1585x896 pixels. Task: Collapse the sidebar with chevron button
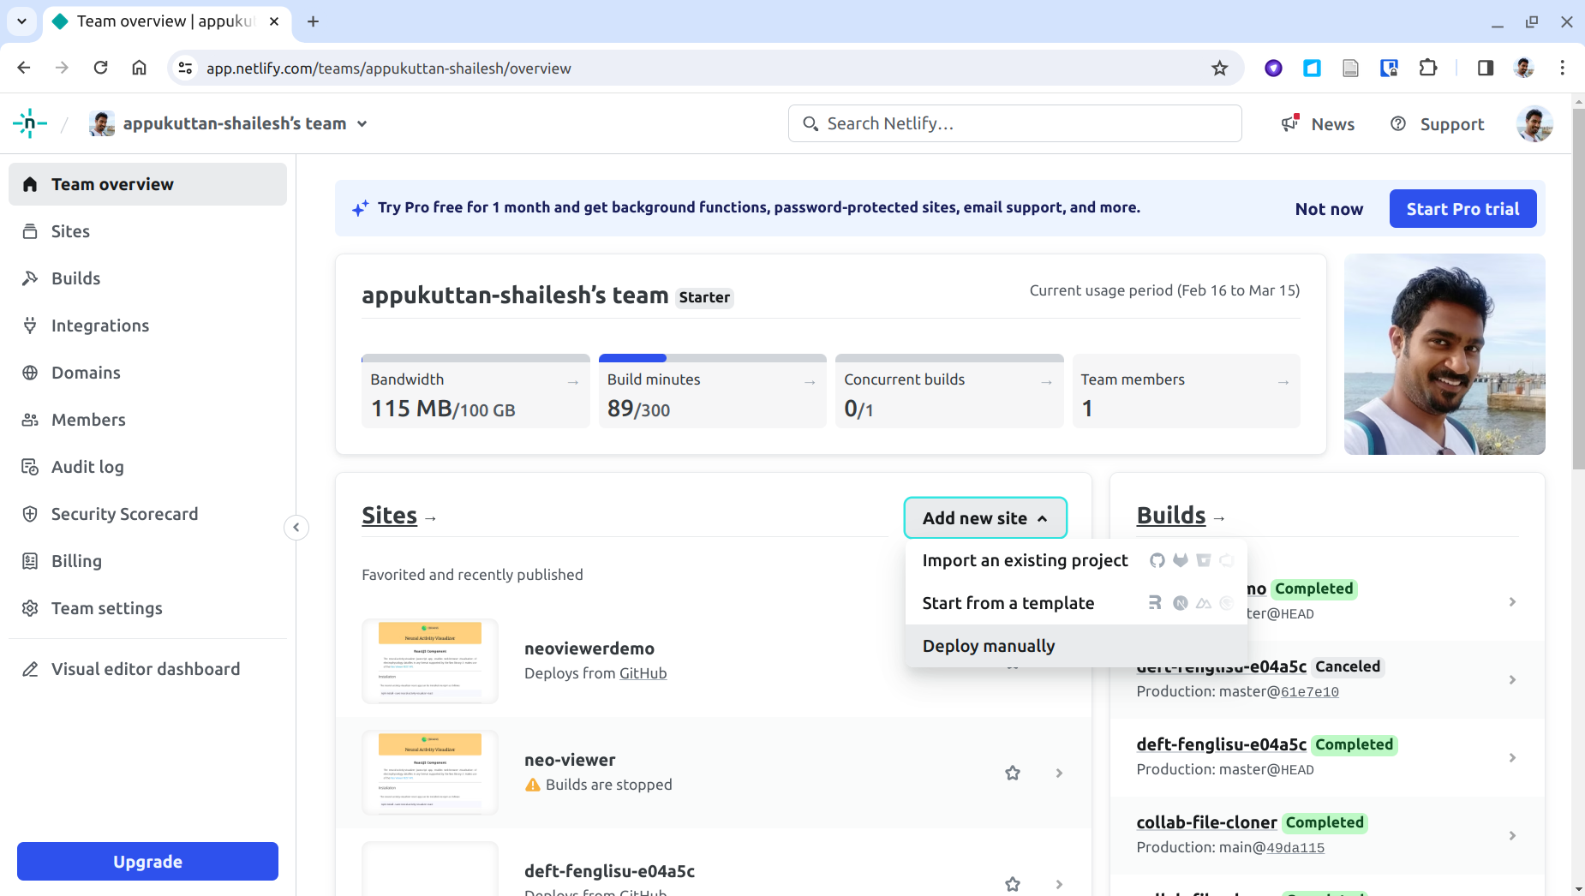pos(296,527)
